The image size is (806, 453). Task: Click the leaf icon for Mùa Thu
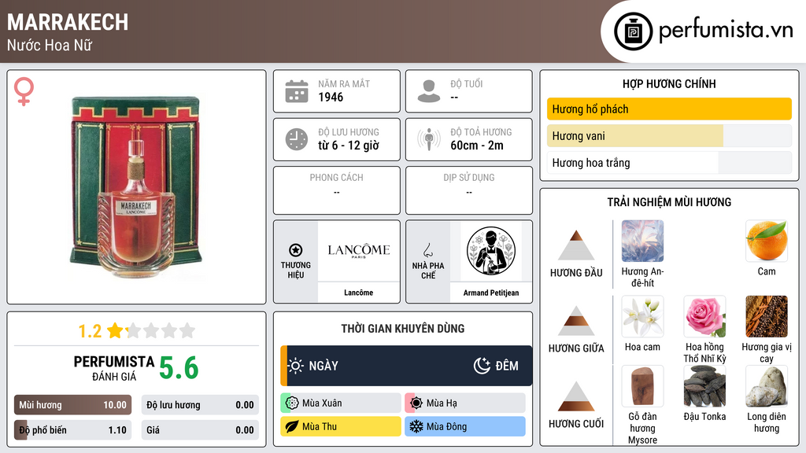click(x=292, y=426)
